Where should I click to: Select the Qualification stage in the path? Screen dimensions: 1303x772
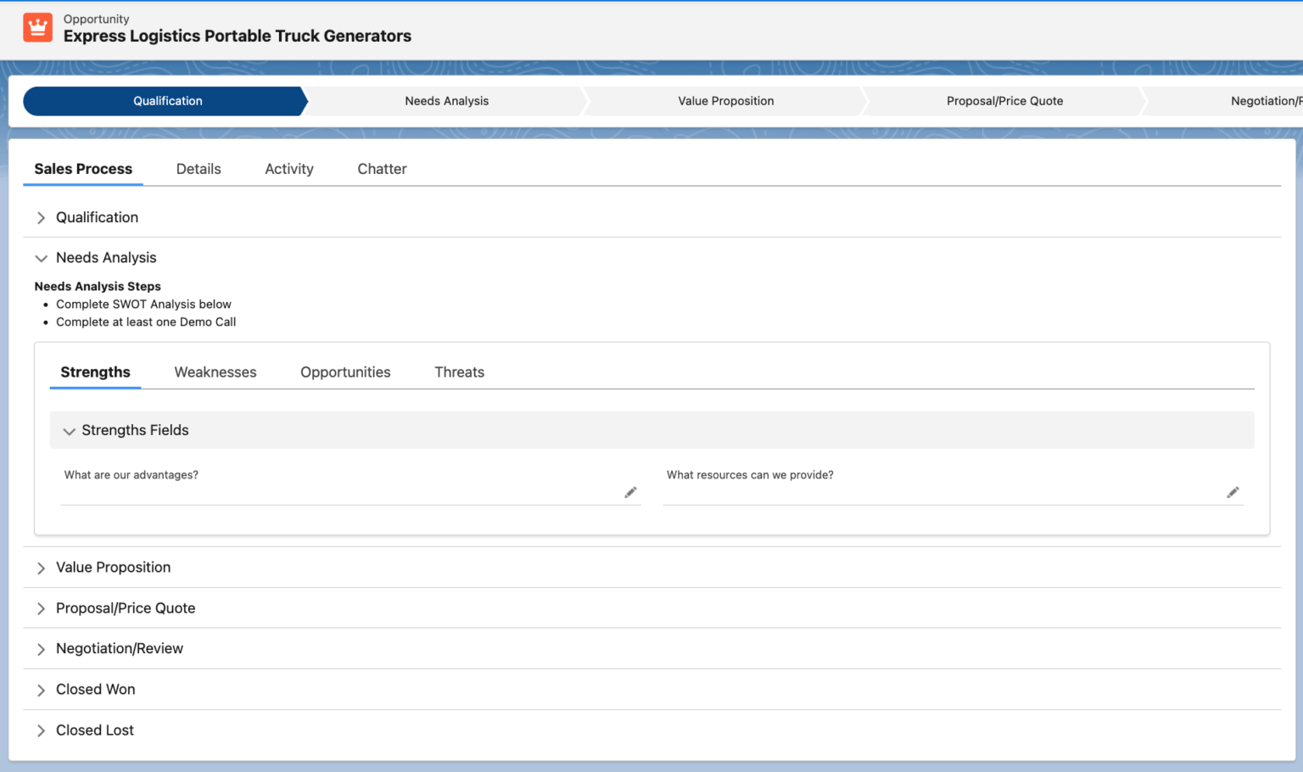pyautogui.click(x=167, y=101)
